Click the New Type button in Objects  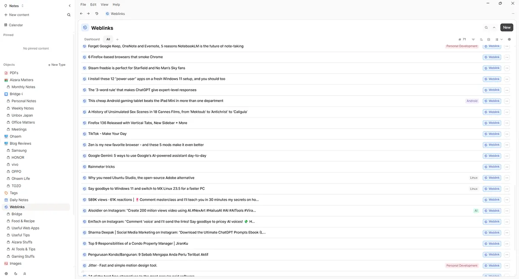pyautogui.click(x=57, y=65)
